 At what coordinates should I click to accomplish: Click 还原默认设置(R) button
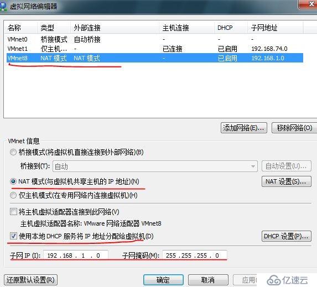point(30,280)
